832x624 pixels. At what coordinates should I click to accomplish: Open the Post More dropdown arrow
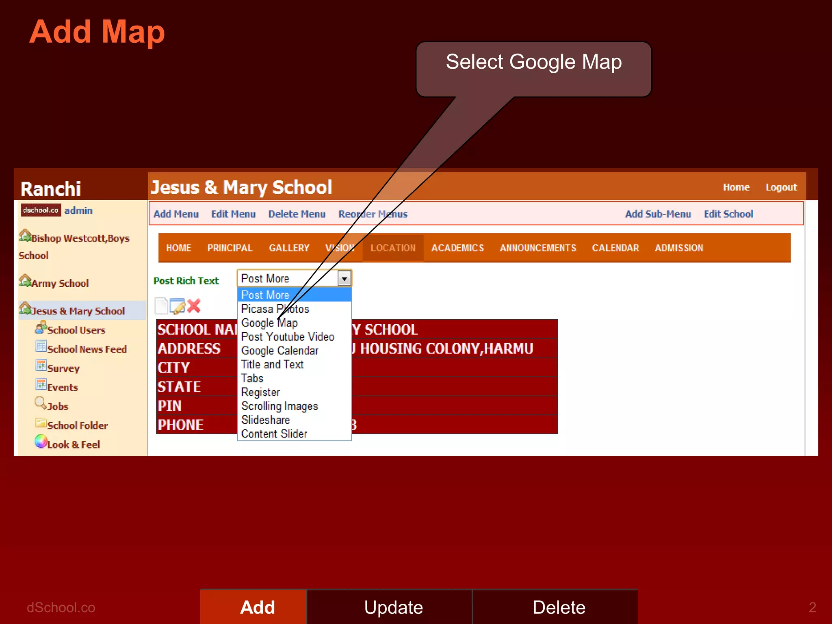tap(344, 279)
